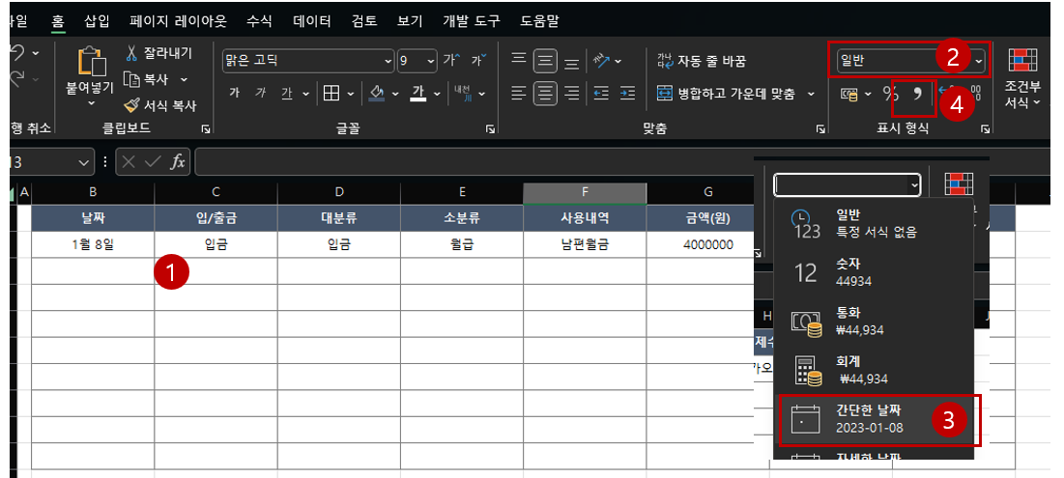1064x478 pixels.
Task: Click the Cut (잘라내기) scissors button
Action: click(158, 53)
